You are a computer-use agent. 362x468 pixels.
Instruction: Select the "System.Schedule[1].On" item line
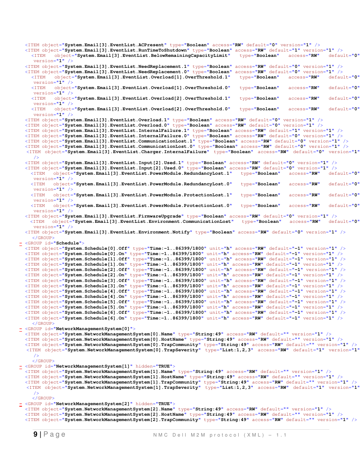tap(184, 264)
